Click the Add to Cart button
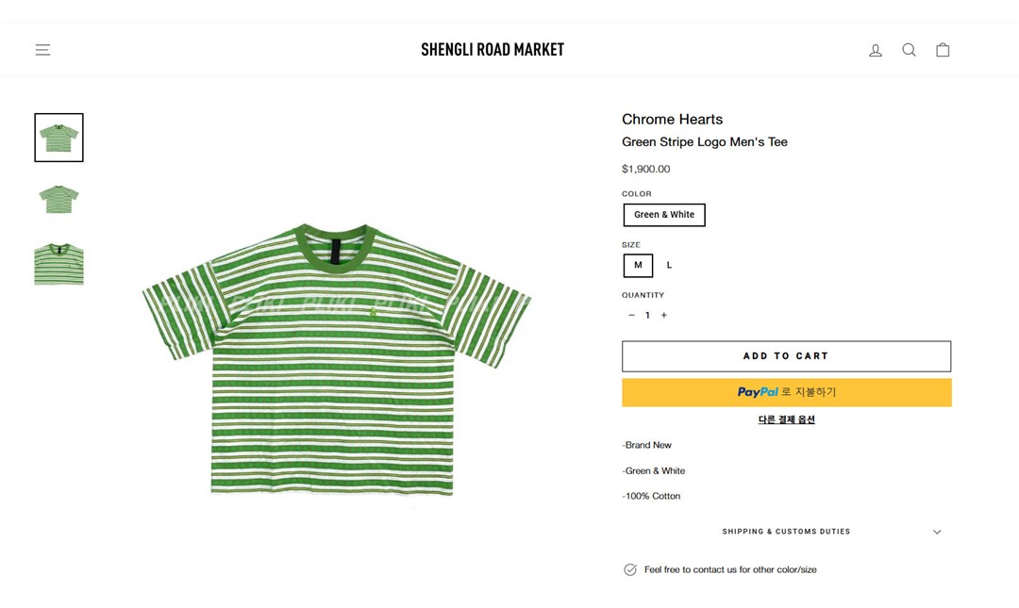 786,356
